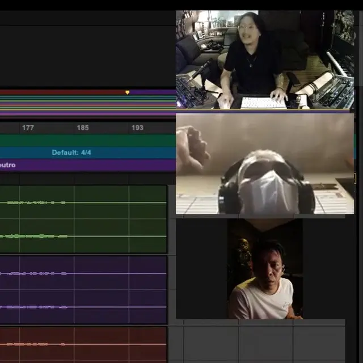The width and height of the screenshot is (363, 363).
Task: Click the purple overview section right of the yellow marker
Action: [x=153, y=92]
